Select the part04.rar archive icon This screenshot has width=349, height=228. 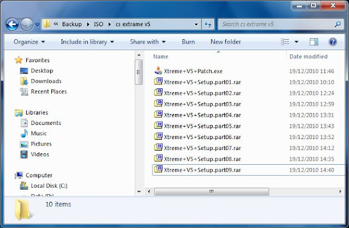click(158, 114)
